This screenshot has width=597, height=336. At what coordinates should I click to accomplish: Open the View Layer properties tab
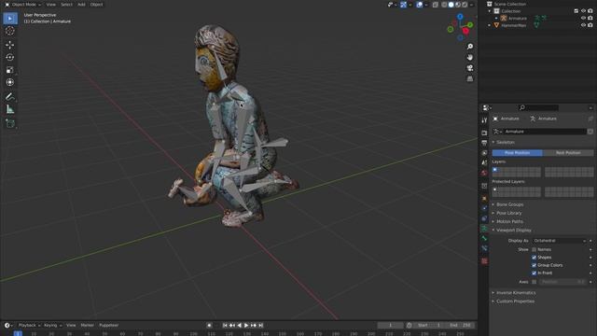[484, 153]
